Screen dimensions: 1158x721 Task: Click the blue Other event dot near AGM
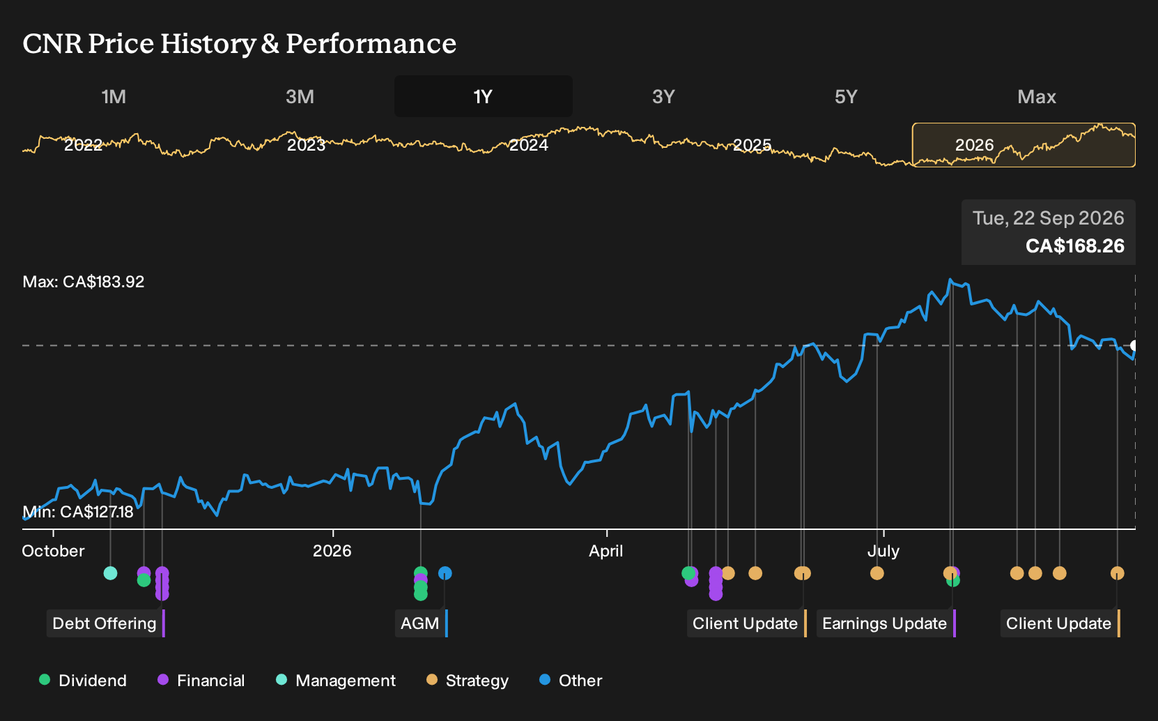tap(445, 573)
